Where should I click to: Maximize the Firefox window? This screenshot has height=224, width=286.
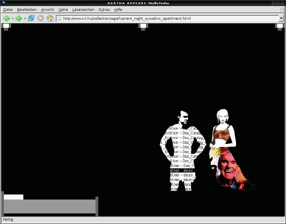[x=278, y=3]
